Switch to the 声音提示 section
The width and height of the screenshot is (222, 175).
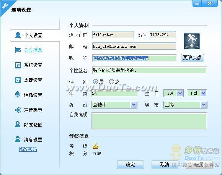(x=33, y=110)
